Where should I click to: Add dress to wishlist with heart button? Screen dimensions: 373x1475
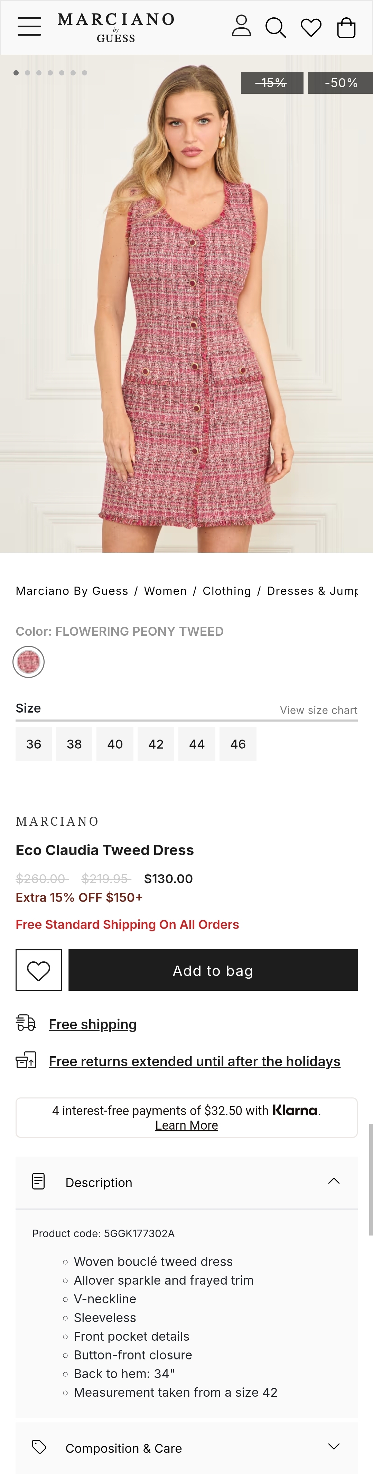(x=39, y=970)
